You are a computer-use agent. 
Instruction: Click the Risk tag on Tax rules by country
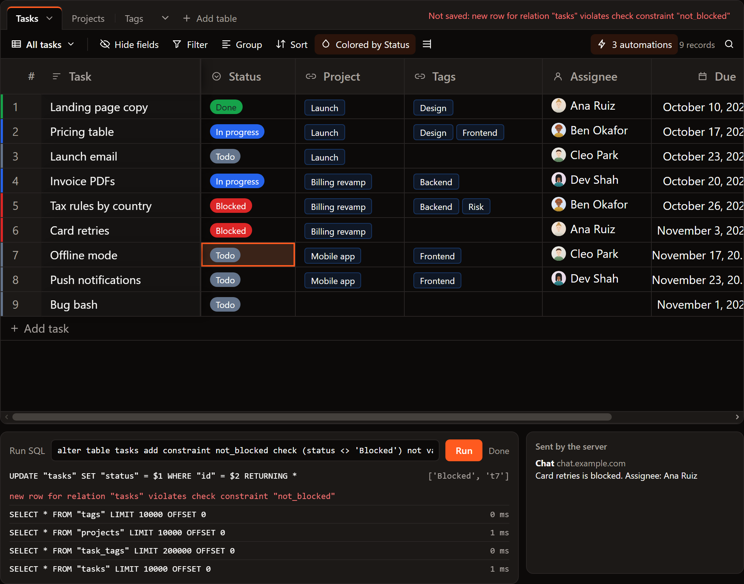click(476, 207)
